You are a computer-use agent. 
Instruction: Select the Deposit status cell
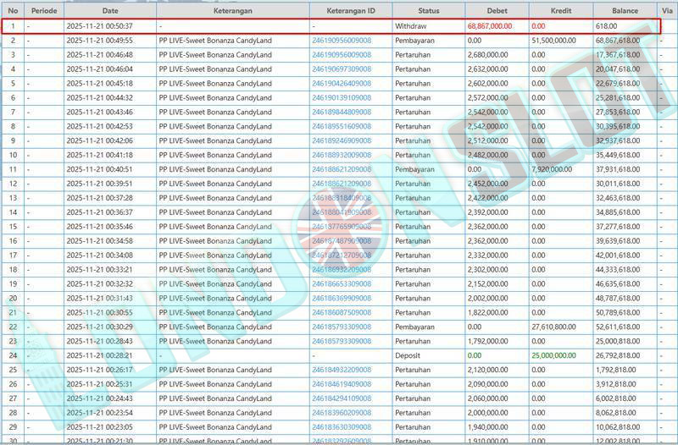tap(408, 355)
